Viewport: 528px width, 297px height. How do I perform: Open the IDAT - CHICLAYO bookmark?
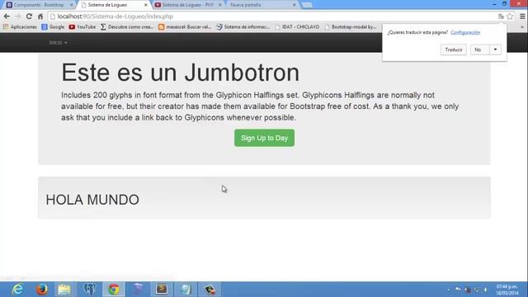[297, 26]
